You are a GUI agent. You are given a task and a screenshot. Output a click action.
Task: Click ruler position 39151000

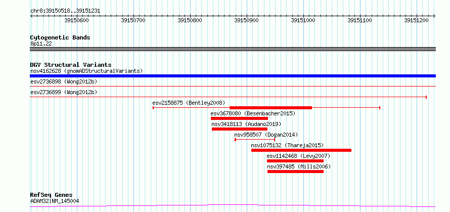click(303, 20)
